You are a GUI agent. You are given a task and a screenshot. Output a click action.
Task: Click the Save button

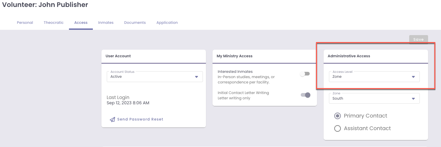[x=418, y=39]
